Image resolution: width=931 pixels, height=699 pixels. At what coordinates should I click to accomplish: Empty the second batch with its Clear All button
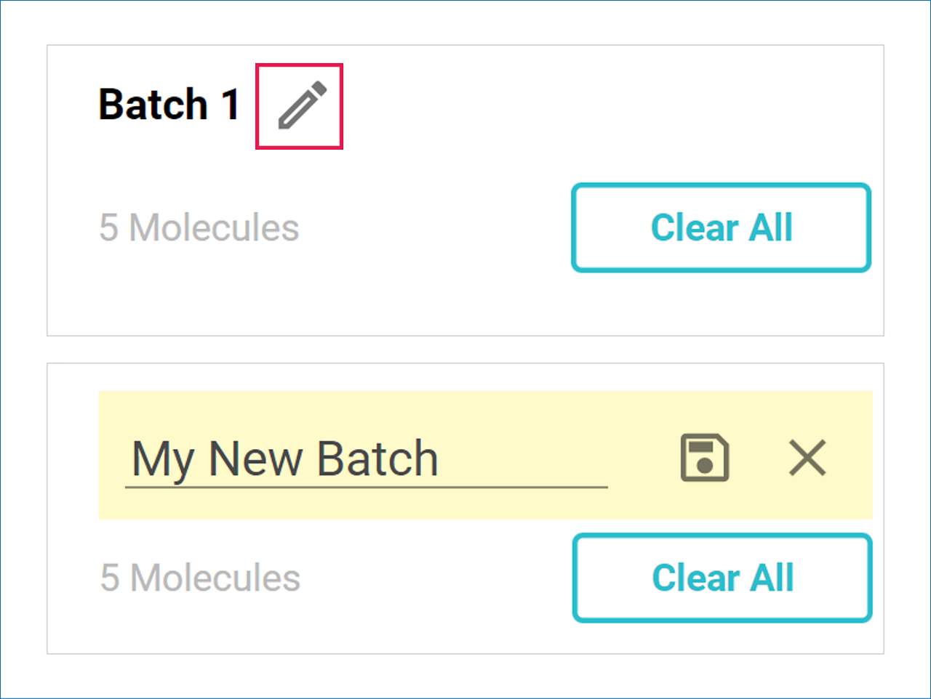tap(722, 578)
